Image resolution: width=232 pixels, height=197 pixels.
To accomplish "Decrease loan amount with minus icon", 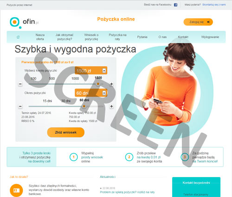I will click(20, 84).
